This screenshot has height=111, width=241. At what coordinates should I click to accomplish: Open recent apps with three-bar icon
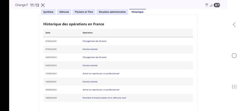point(234,87)
